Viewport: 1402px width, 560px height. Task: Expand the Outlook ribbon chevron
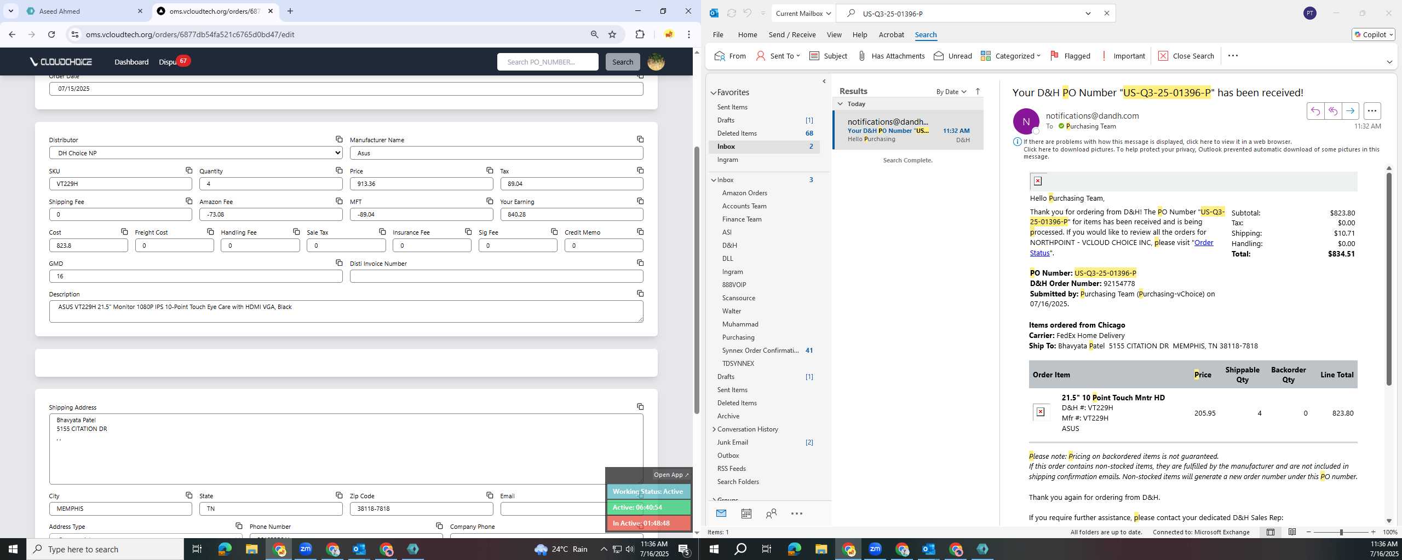pos(1389,62)
